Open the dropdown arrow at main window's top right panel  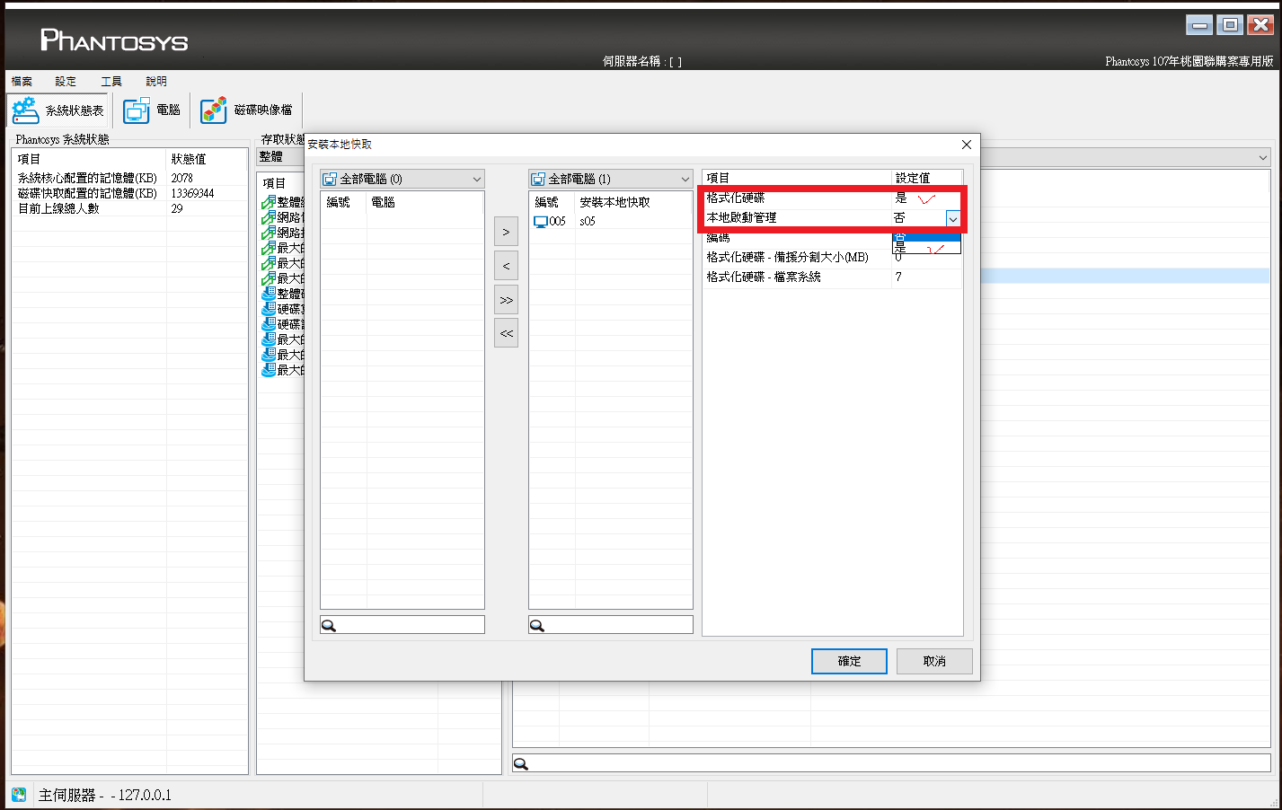[x=1262, y=157]
